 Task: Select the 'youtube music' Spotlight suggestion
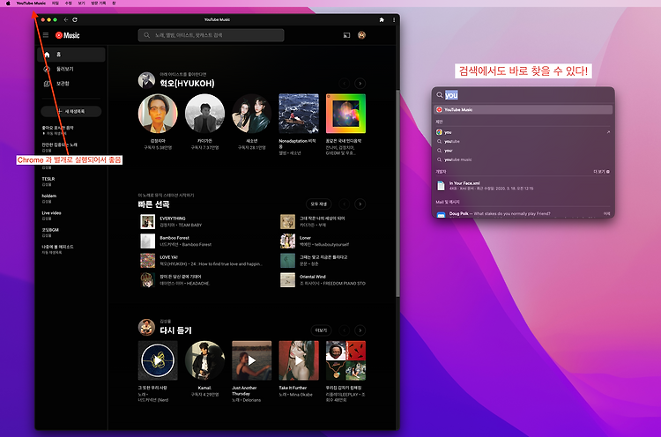click(x=523, y=159)
